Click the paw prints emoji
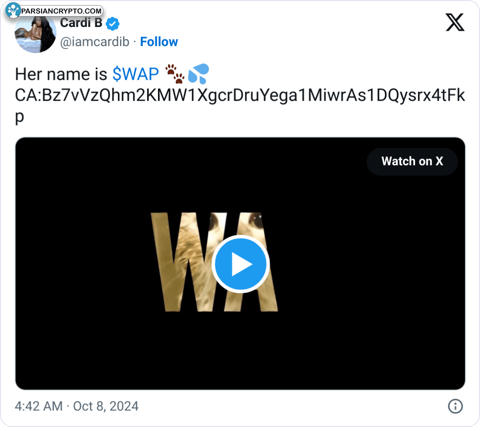This screenshot has height=427, width=480. pyautogui.click(x=175, y=74)
